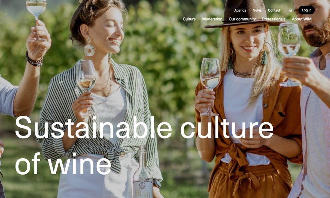Image resolution: width=330 pixels, height=198 pixels.
Task: Open the Our community menu item
Action: [x=242, y=19]
